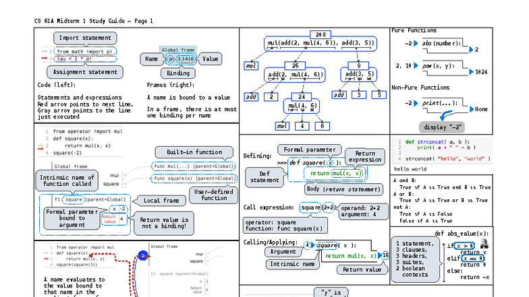Click the 'hello world' output text
Screen dimensions: 529x297
tap(410, 169)
